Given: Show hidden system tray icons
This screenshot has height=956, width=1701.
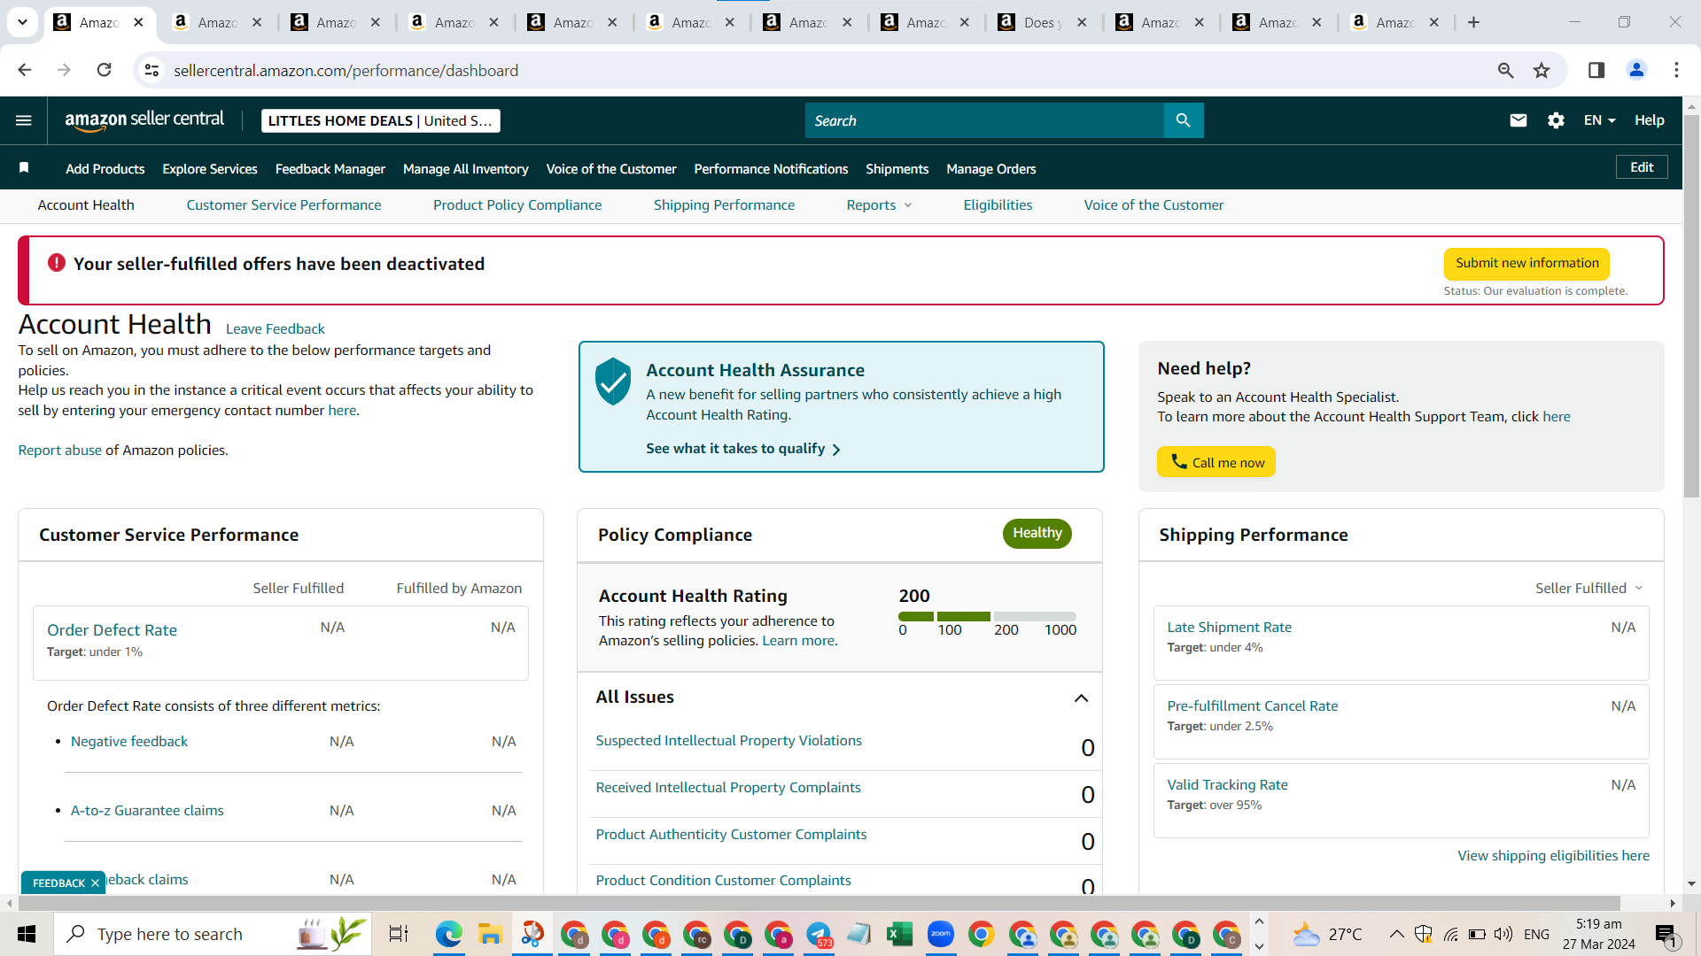Looking at the screenshot, I should (1396, 934).
